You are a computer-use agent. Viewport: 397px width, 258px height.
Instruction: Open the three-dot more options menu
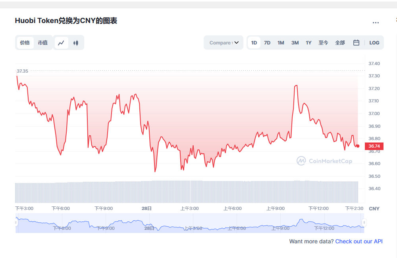click(x=376, y=23)
